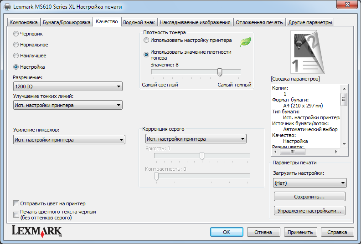Click the Яркость brightness slider thumb

(202, 156)
